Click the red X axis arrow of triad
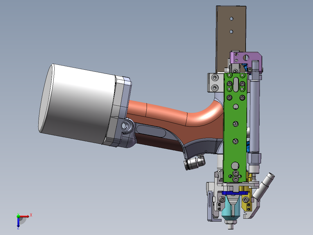The width and height of the screenshot is (313, 235). (25, 216)
